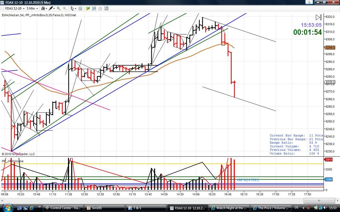The width and height of the screenshot is (340, 212).
Task: Open Watch Night browser taskbar window
Action: (230, 208)
